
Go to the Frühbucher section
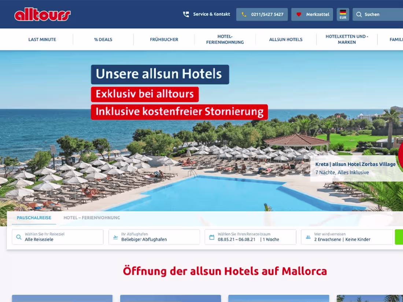point(164,39)
